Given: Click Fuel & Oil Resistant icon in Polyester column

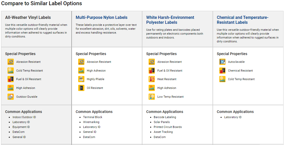Looking at the screenshot, I should (152, 71).
